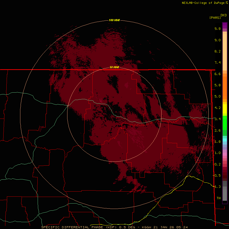
Task: Click the 9.0 value on the color scale
Action: pos(218,40)
